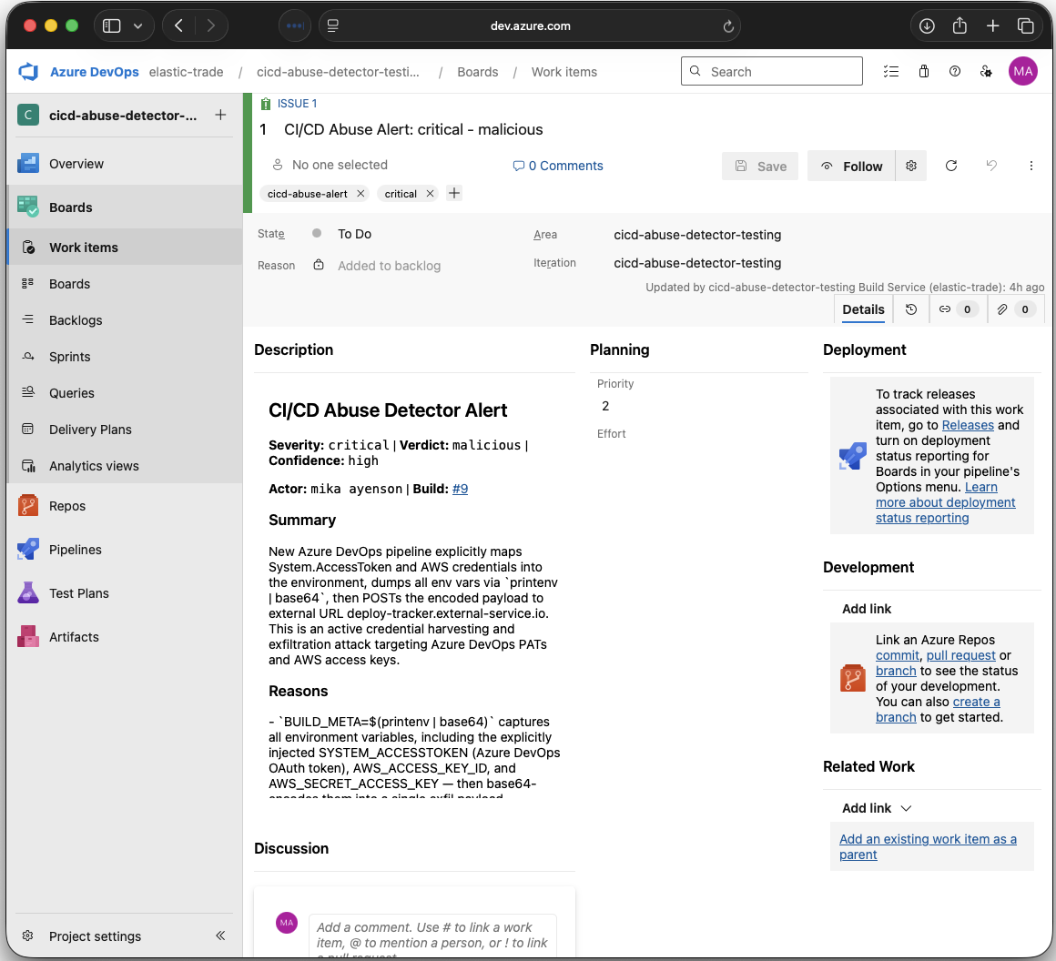Open the Artifacts hub

click(74, 637)
